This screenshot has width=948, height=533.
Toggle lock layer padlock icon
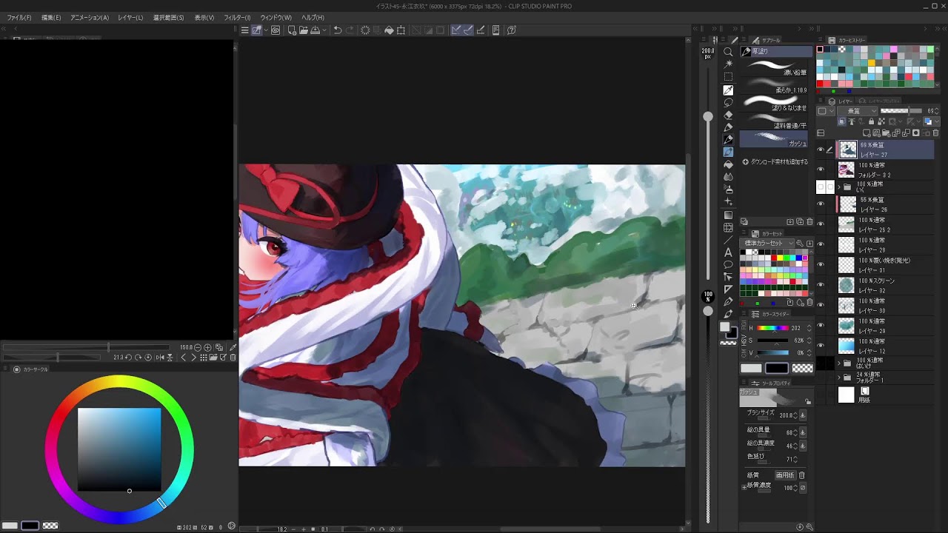pyautogui.click(x=871, y=121)
